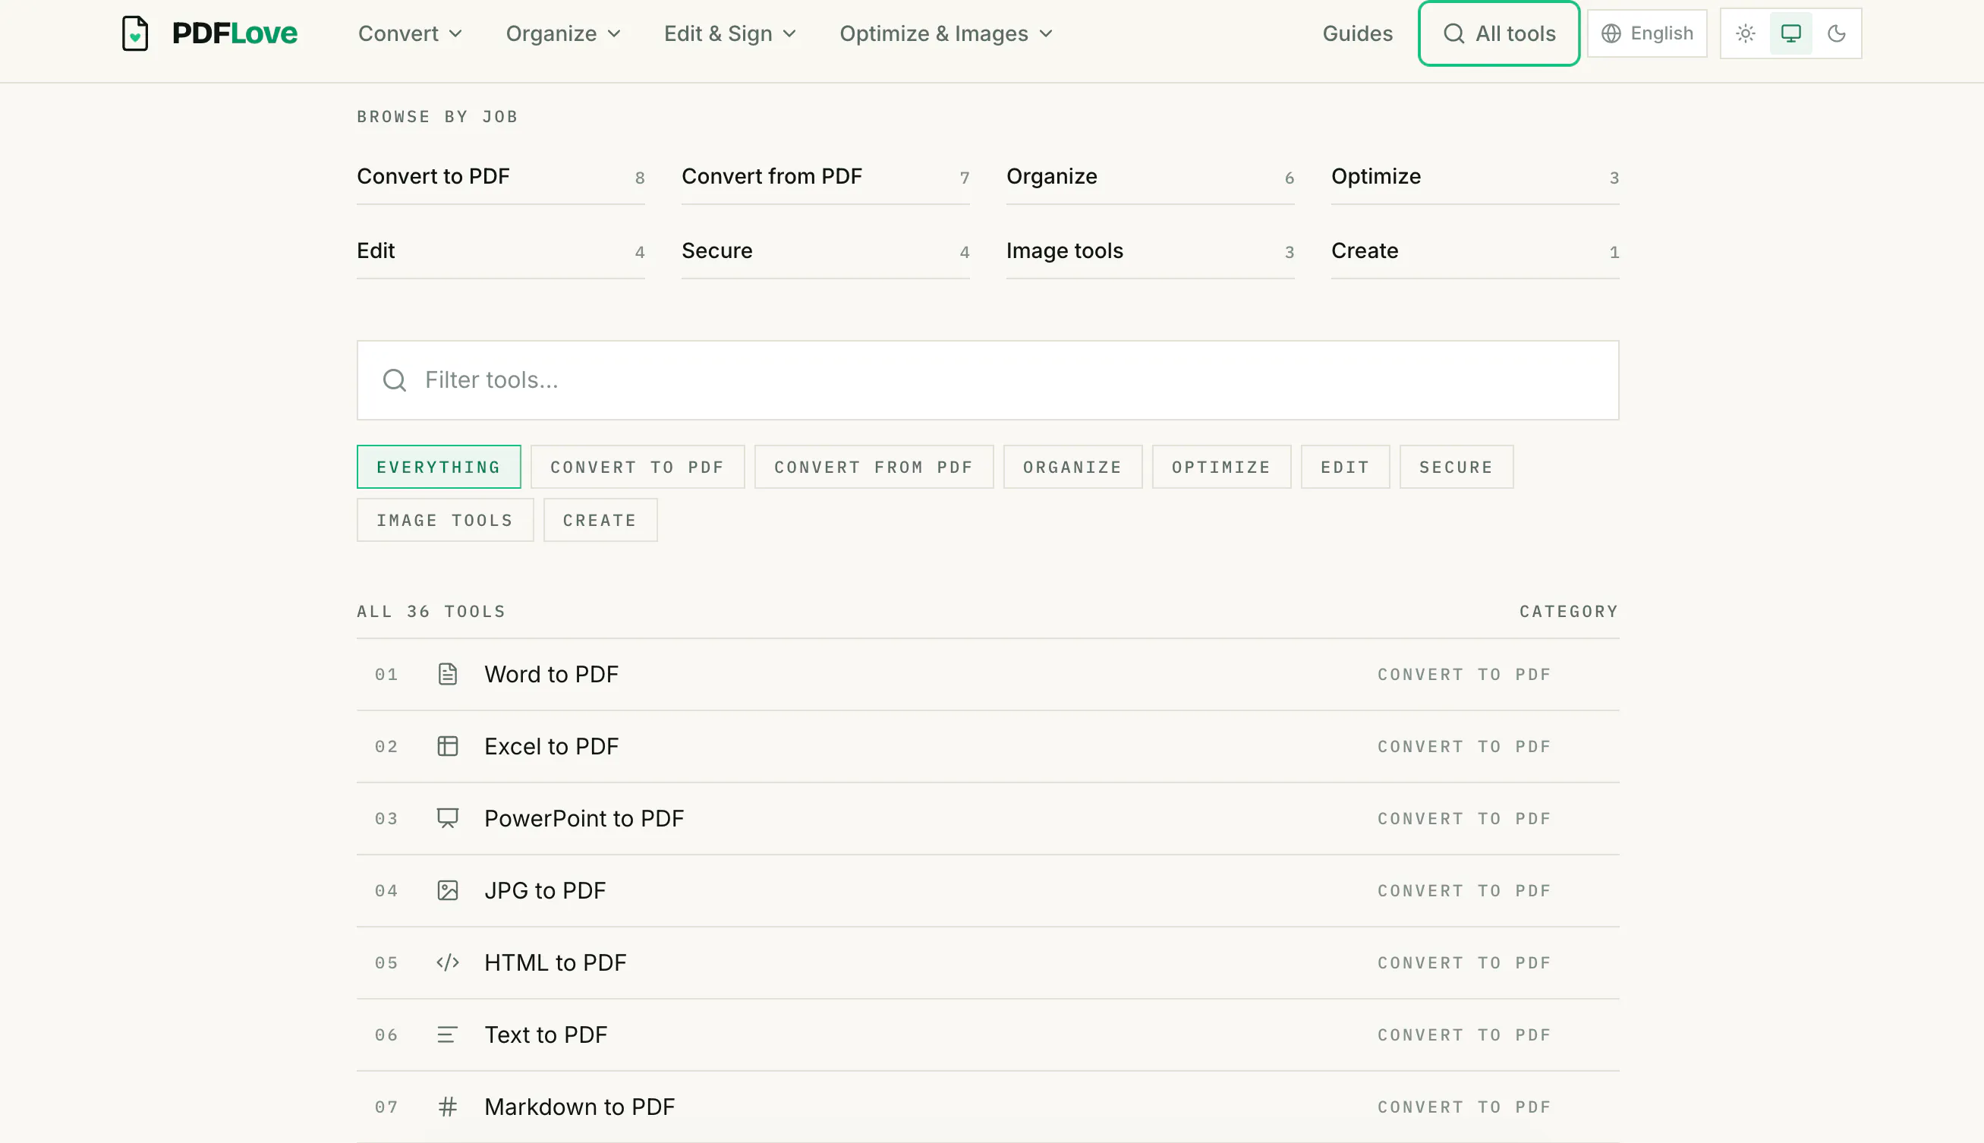Click the row number 07
This screenshot has width=1984, height=1143.
click(386, 1107)
